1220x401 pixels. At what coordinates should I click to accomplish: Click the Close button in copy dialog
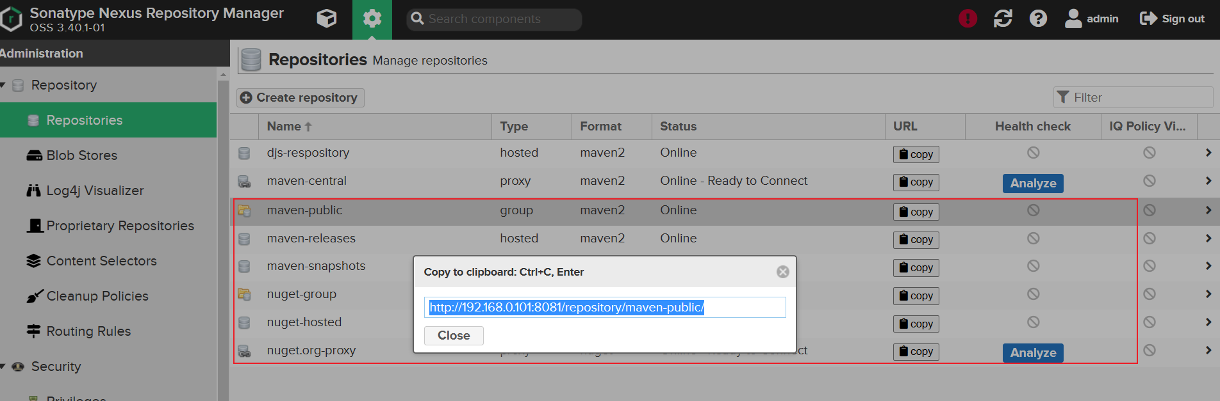(x=454, y=336)
